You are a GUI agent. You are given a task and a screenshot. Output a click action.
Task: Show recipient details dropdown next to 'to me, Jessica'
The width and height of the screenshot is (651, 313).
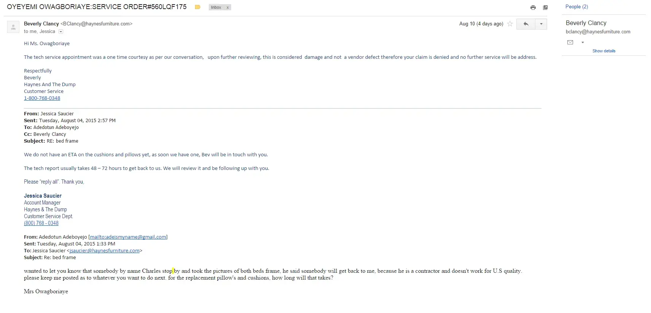point(61,32)
